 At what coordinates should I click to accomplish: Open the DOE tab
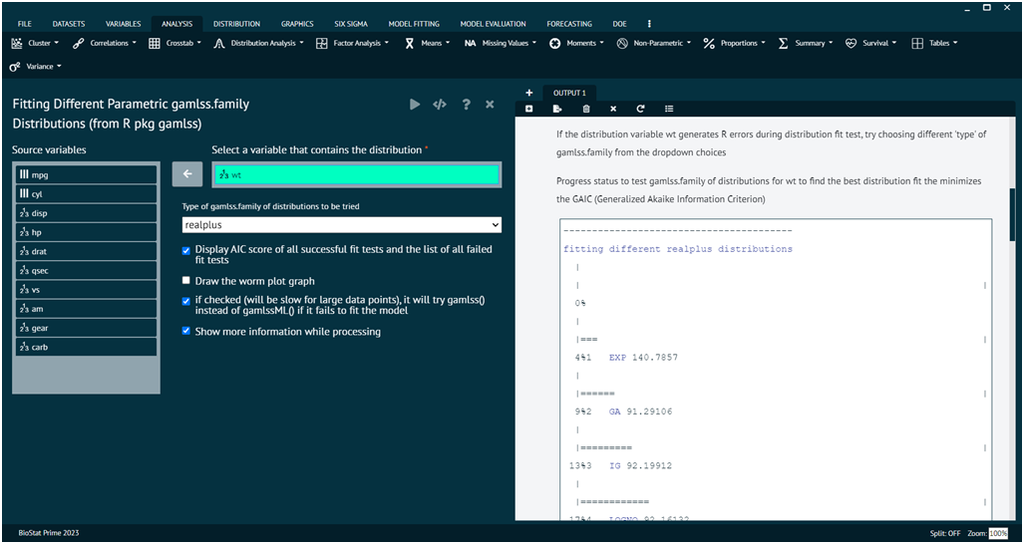click(620, 24)
